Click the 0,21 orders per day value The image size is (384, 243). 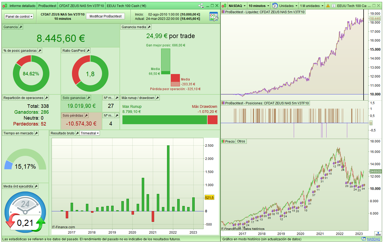coord(25,223)
